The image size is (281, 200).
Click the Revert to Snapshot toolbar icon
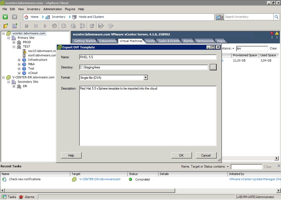(x=73, y=26)
